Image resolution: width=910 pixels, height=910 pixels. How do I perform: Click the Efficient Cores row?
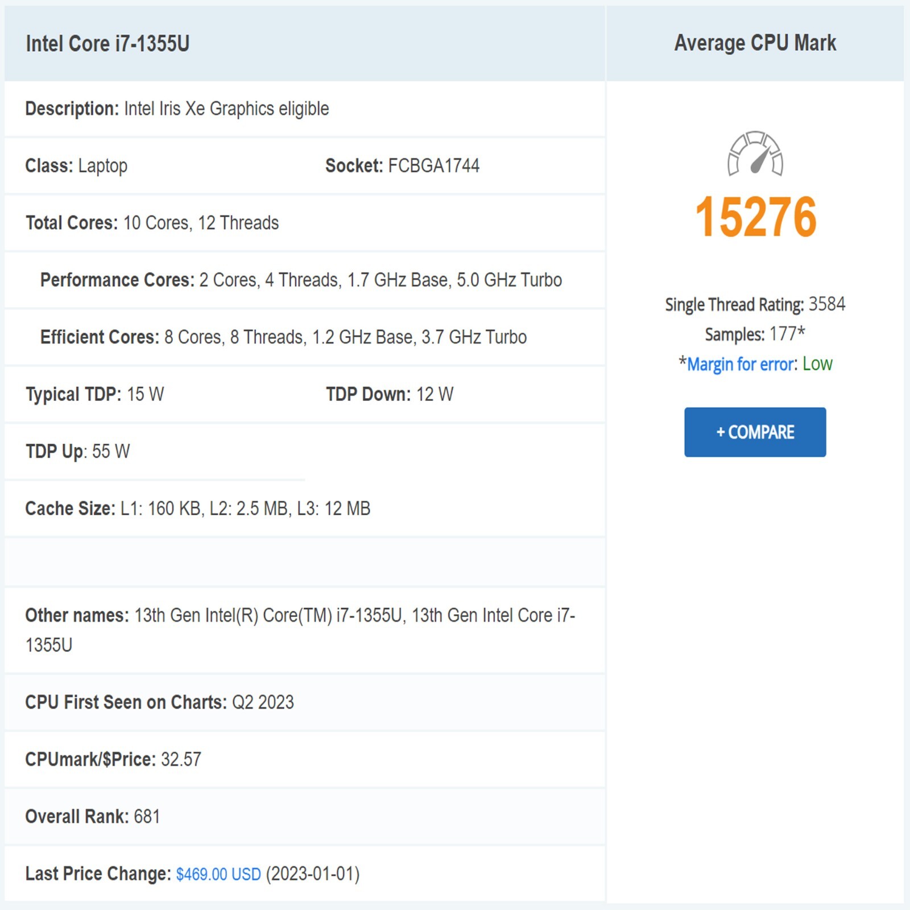point(304,337)
